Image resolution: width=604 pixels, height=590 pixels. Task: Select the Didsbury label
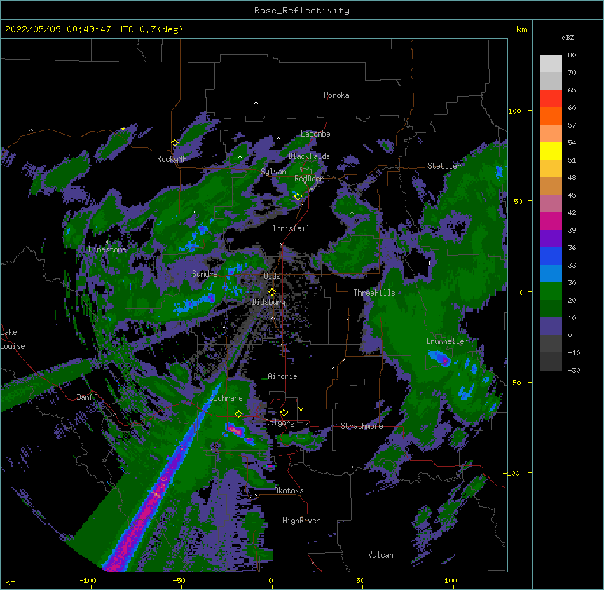pyautogui.click(x=269, y=302)
